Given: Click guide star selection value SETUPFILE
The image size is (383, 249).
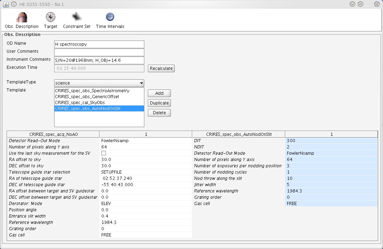Looking at the screenshot, I should 146,172.
